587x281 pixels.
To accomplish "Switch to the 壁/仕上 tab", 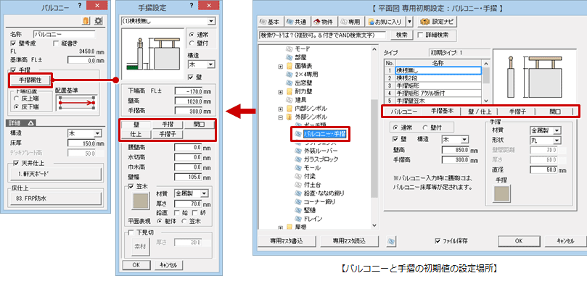I will pos(477,111).
